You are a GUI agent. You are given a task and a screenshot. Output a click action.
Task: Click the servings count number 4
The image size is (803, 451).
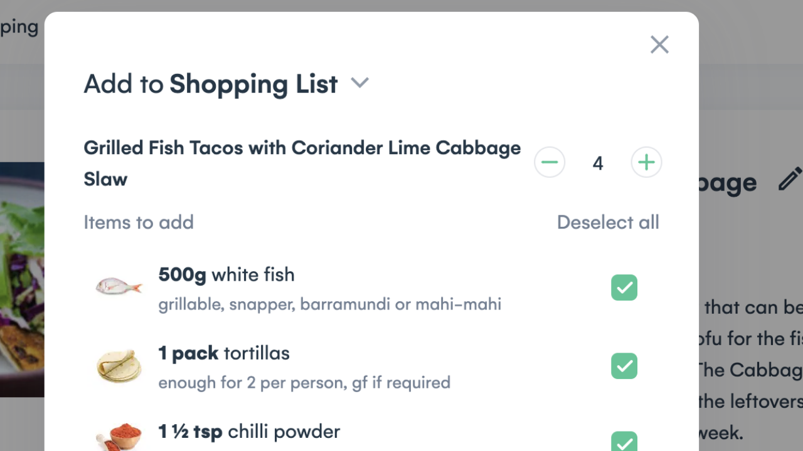pos(598,163)
